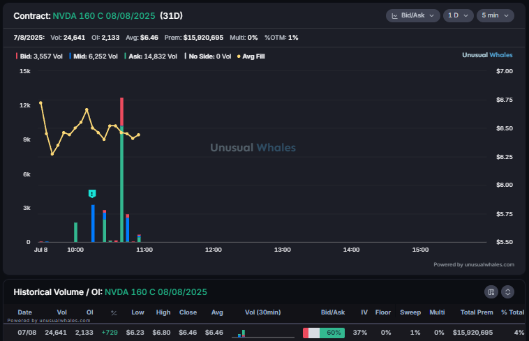Open the Bid/Ask chart type dropdown
Screen dimensions: 529x341
[412, 15]
